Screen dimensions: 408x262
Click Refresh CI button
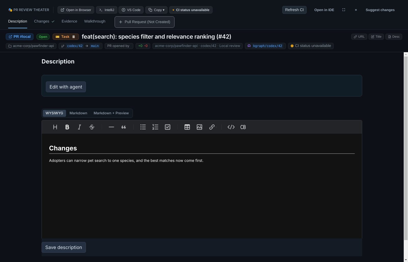[294, 10]
